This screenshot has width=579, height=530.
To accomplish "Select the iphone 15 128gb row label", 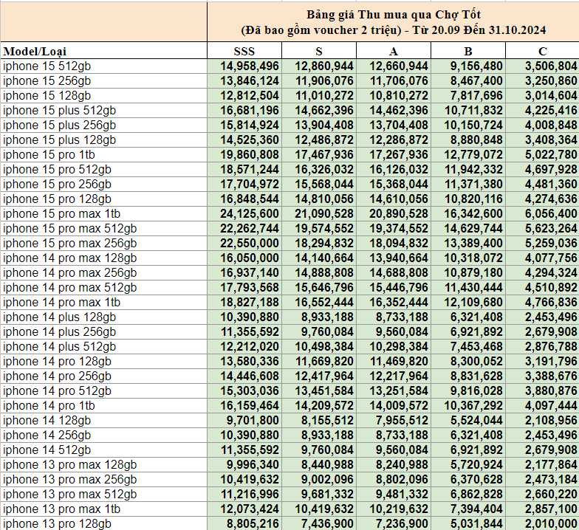I will (103, 96).
